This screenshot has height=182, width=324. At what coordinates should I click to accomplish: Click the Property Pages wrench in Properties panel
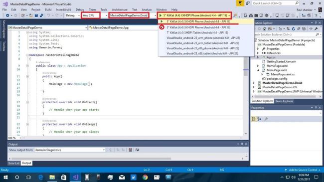click(266, 119)
